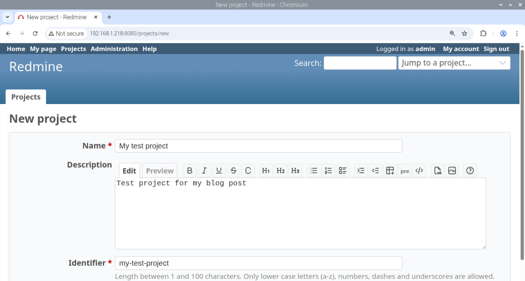525x281 pixels.
Task: Open the browser tab search chevron
Action: tap(7, 17)
